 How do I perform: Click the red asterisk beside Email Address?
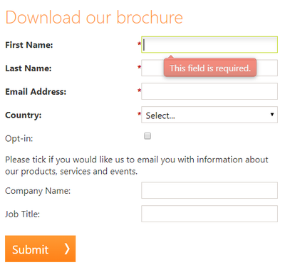coord(139,90)
